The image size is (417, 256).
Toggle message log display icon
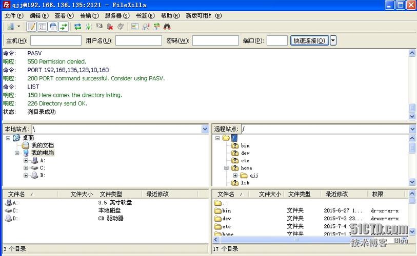pyautogui.click(x=32, y=27)
